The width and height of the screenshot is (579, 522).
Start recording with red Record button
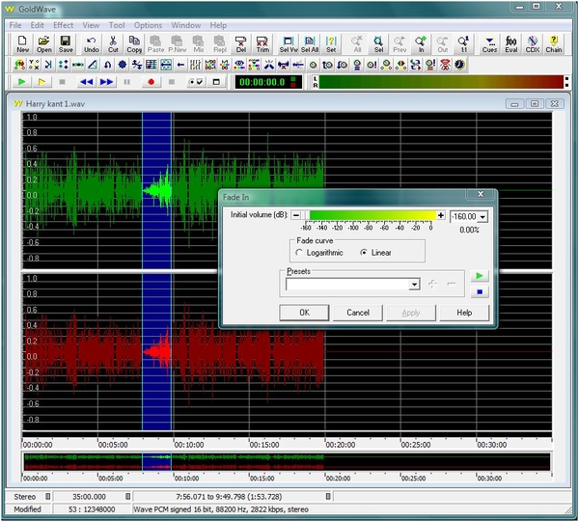pos(151,82)
